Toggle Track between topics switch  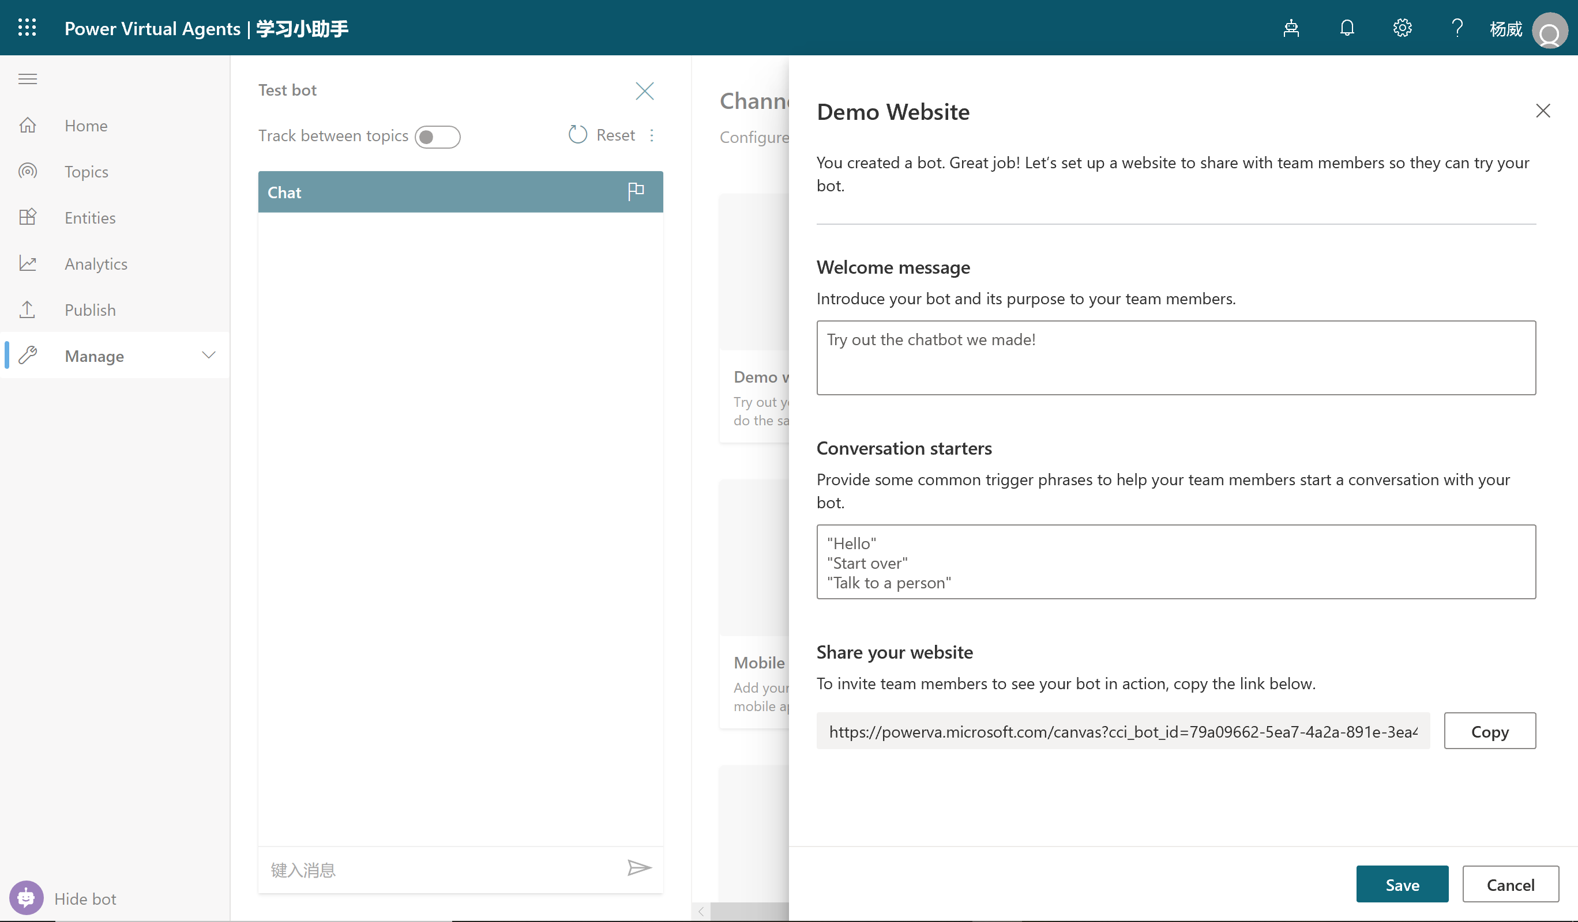click(437, 137)
